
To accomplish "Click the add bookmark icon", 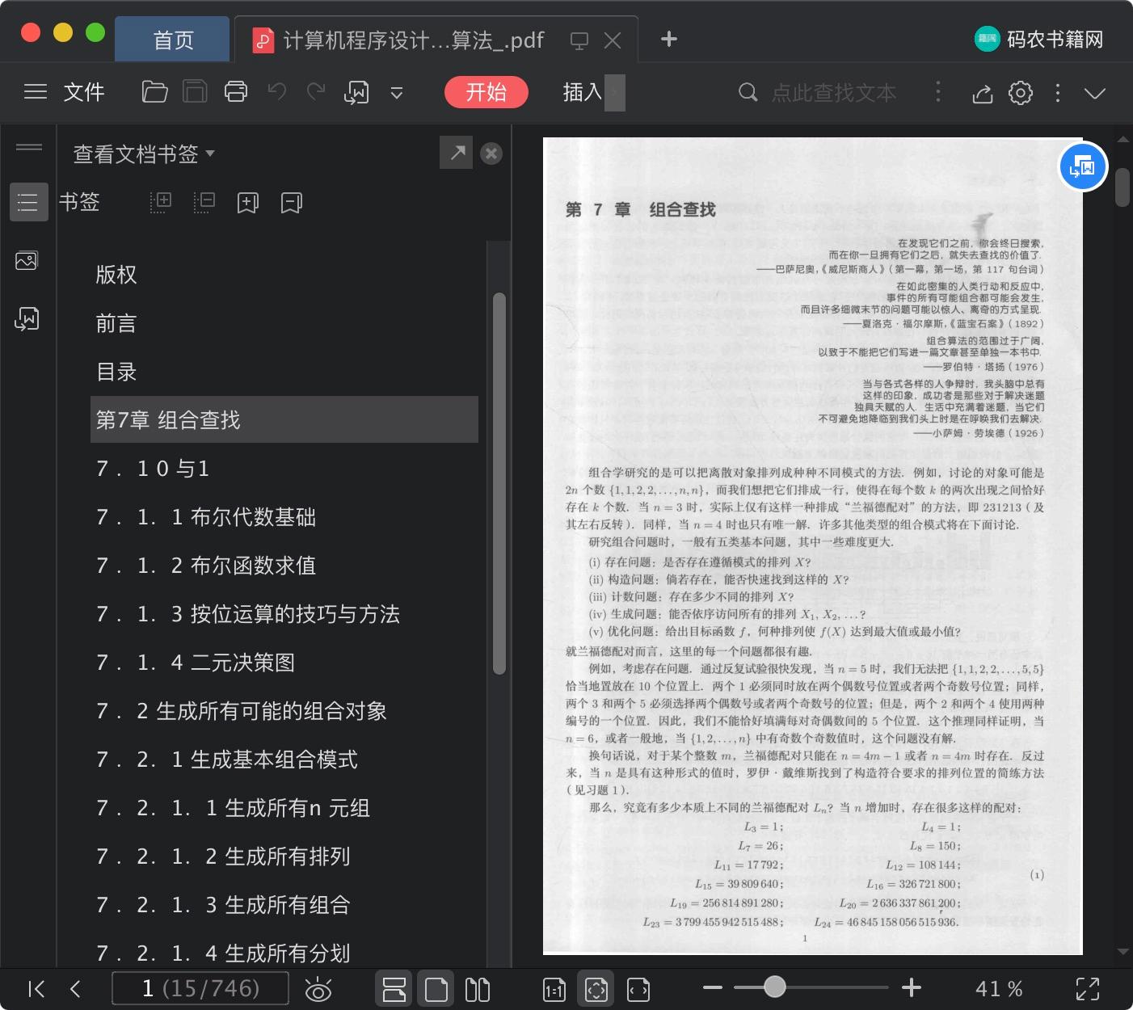I will [x=248, y=203].
